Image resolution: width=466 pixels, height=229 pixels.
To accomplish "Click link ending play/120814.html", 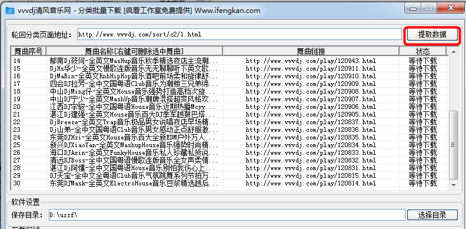I will click(x=311, y=183).
